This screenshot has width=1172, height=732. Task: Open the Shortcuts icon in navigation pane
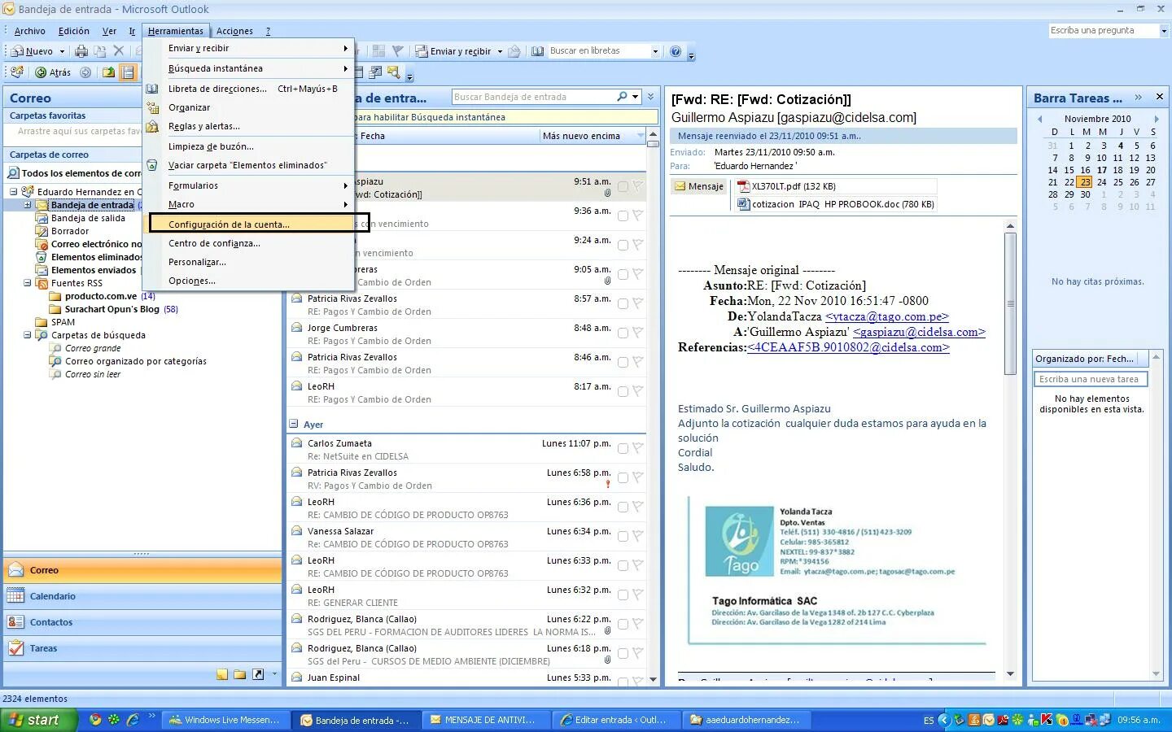pyautogui.click(x=258, y=674)
